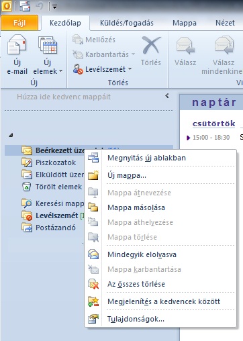Image resolution: width=243 pixels, height=341 pixels.
Task: Click the open-in-new-window icon in context menu
Action: 93,158
